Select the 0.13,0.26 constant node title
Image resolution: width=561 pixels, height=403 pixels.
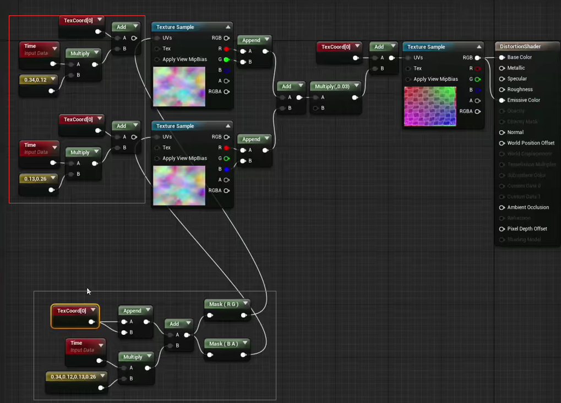pos(35,179)
